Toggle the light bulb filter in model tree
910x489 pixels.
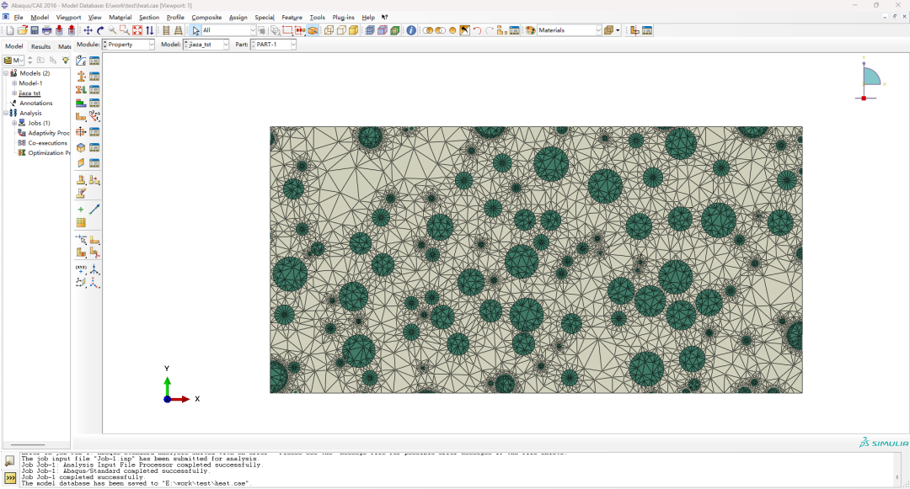pyautogui.click(x=66, y=61)
